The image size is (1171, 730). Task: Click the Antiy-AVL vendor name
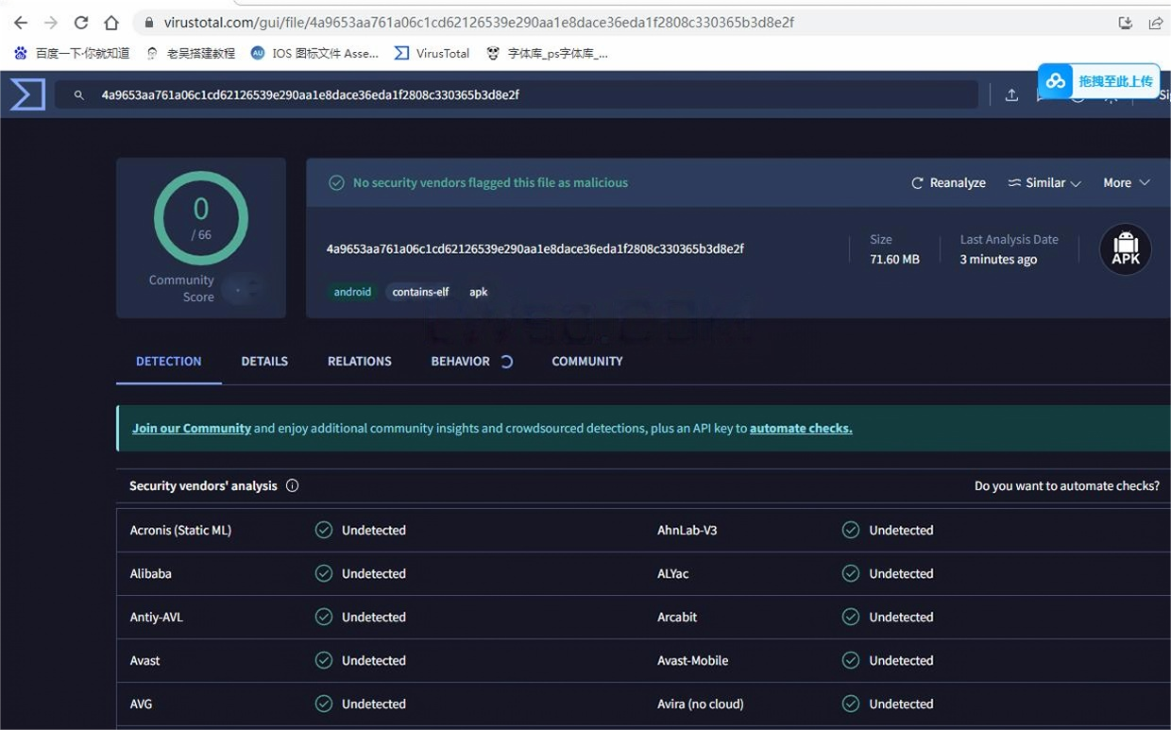pyautogui.click(x=157, y=617)
